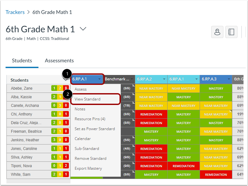Choose View Standard from the menu

click(x=87, y=99)
